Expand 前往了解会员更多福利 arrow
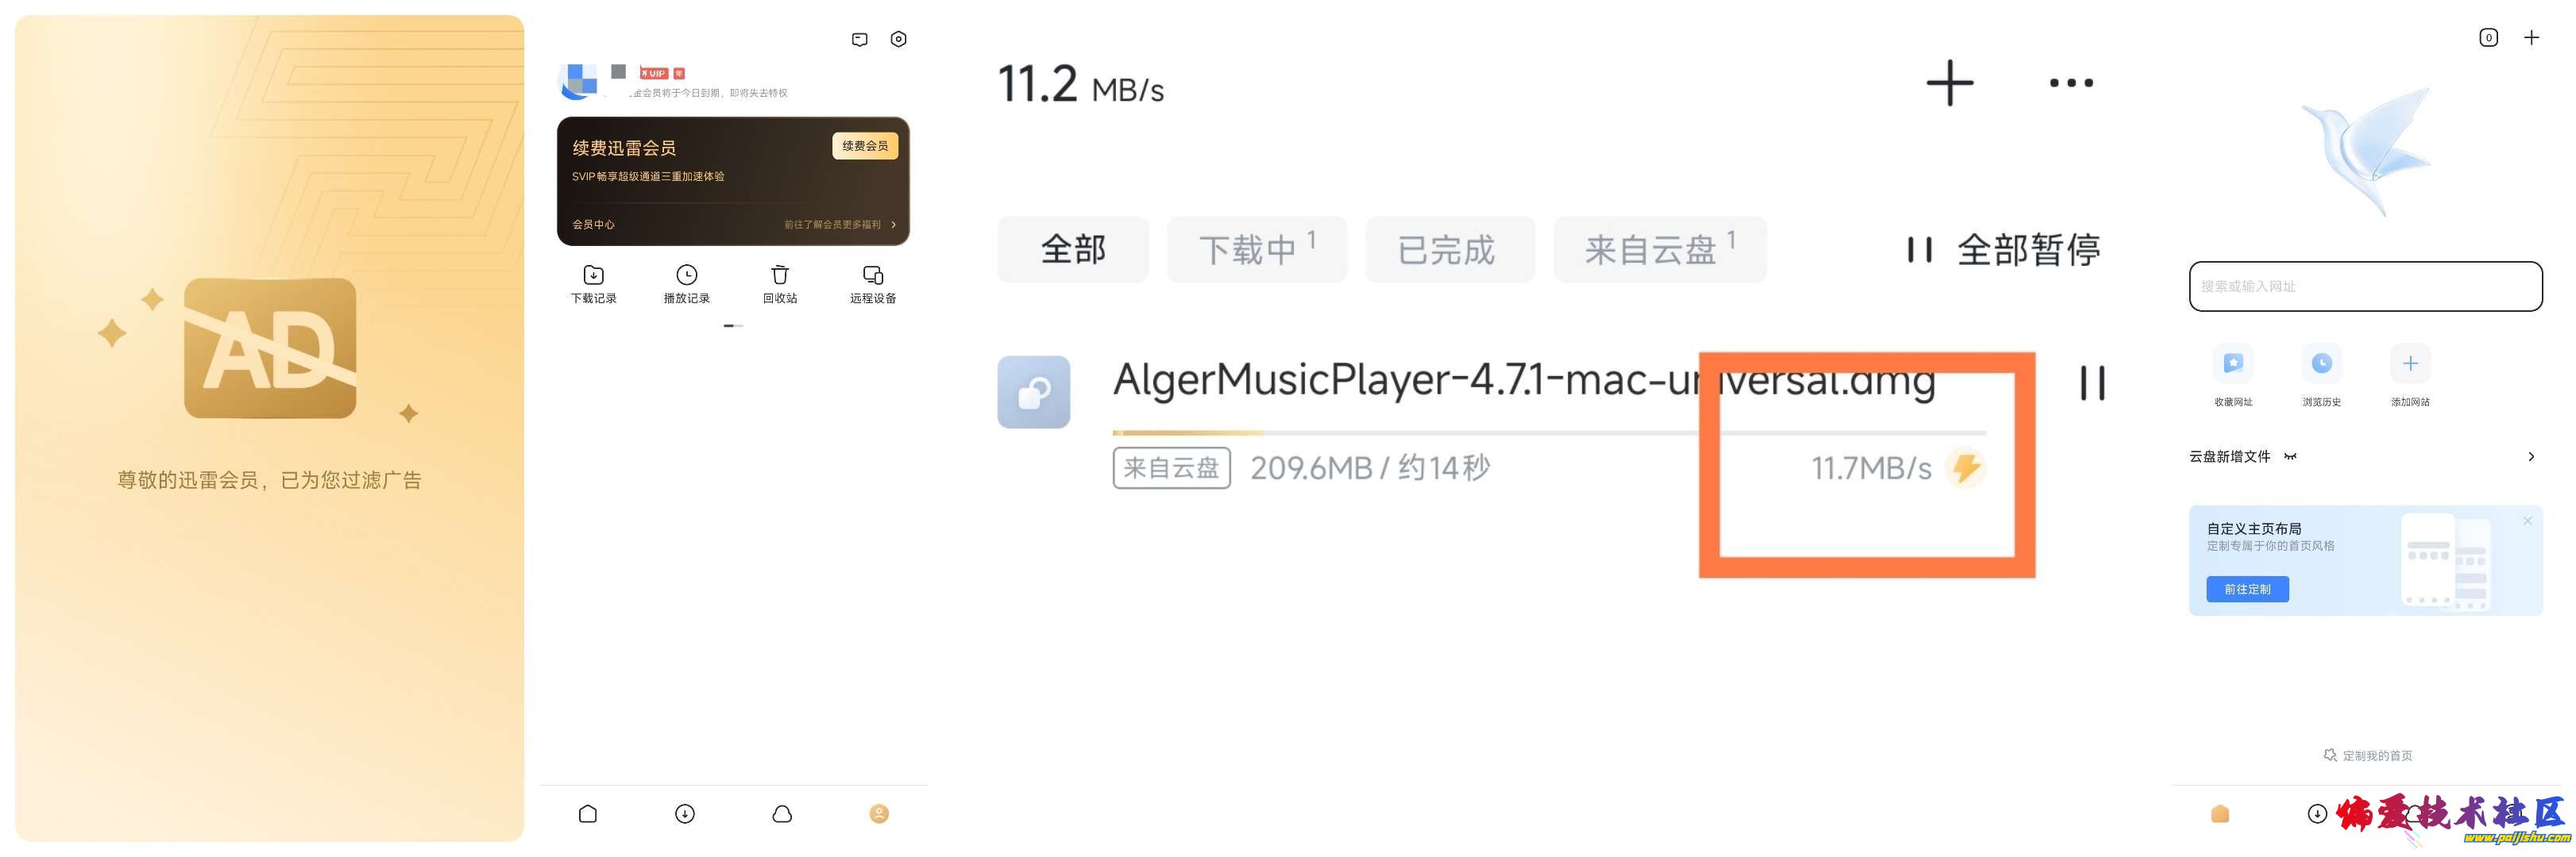 (893, 225)
